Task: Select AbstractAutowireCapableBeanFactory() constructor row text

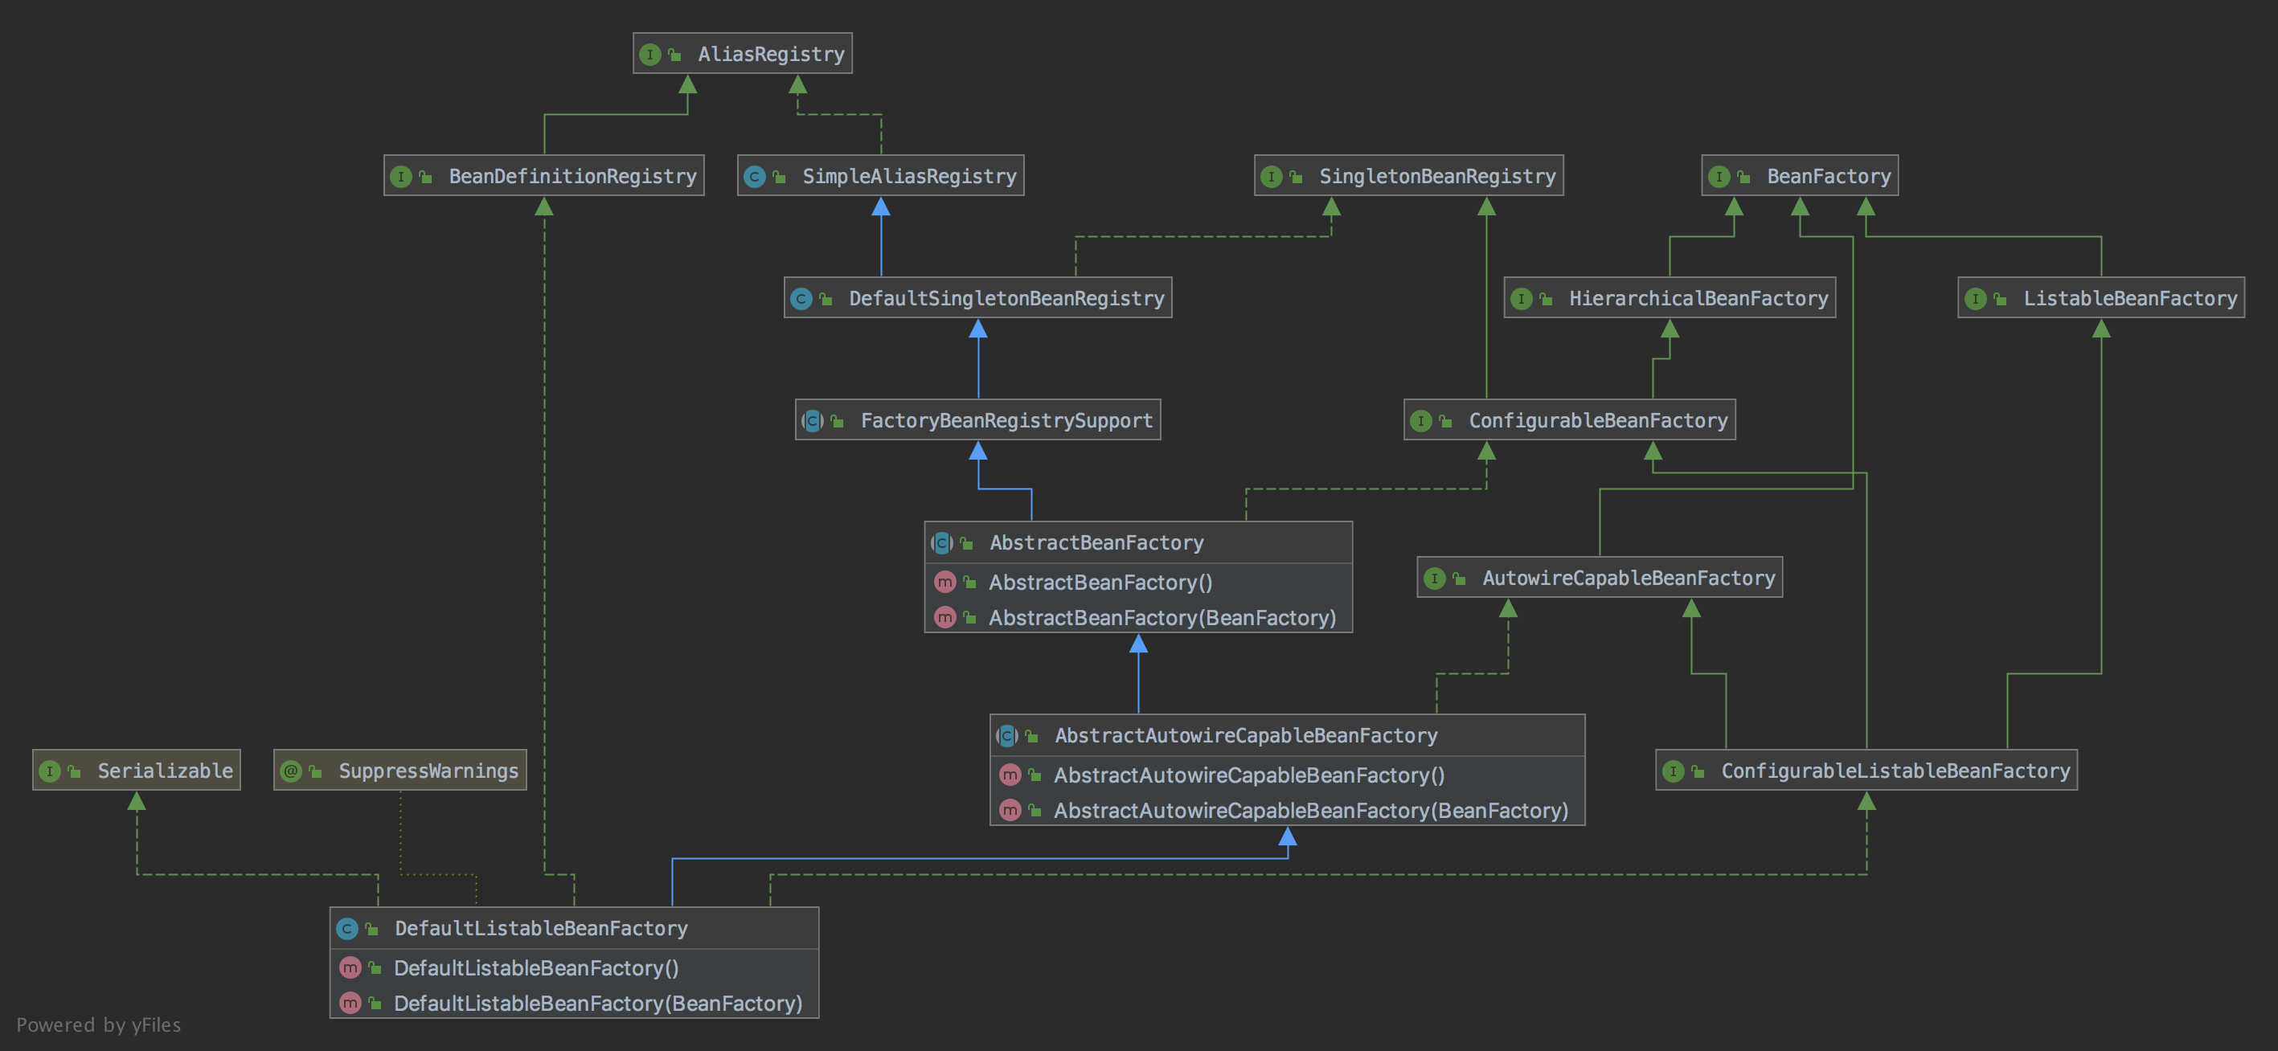Action: (x=1248, y=775)
